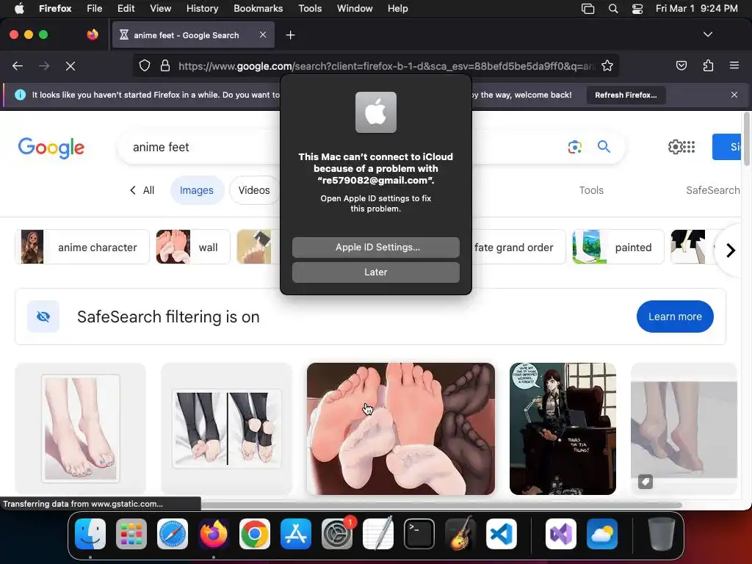Open the Bookmarks menu

(x=258, y=8)
